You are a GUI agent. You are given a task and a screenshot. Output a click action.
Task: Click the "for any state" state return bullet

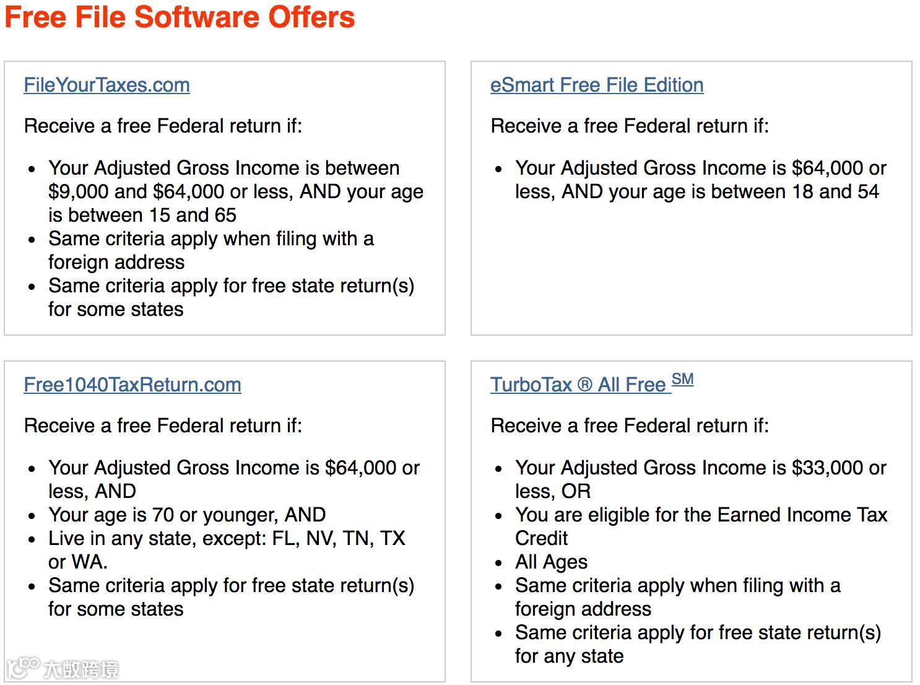698,644
